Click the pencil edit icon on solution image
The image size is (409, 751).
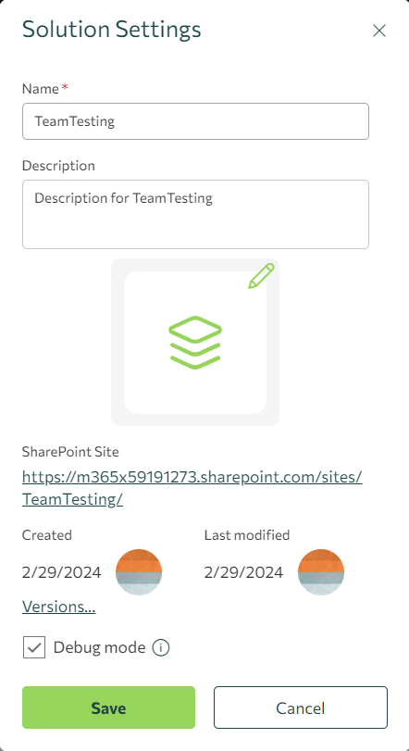coord(261,276)
